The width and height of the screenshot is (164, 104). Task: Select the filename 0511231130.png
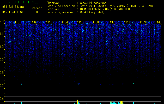[13, 7]
